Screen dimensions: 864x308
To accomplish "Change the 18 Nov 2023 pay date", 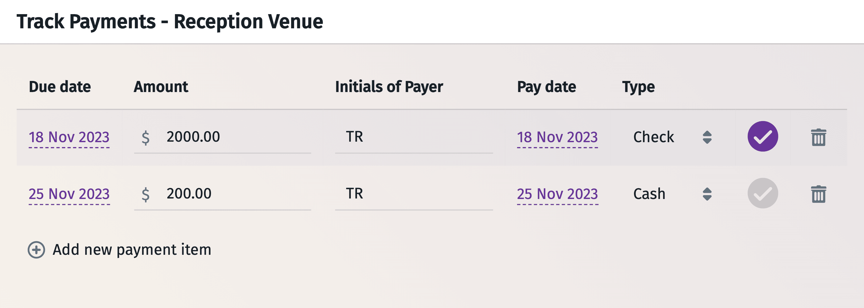I will (x=557, y=137).
